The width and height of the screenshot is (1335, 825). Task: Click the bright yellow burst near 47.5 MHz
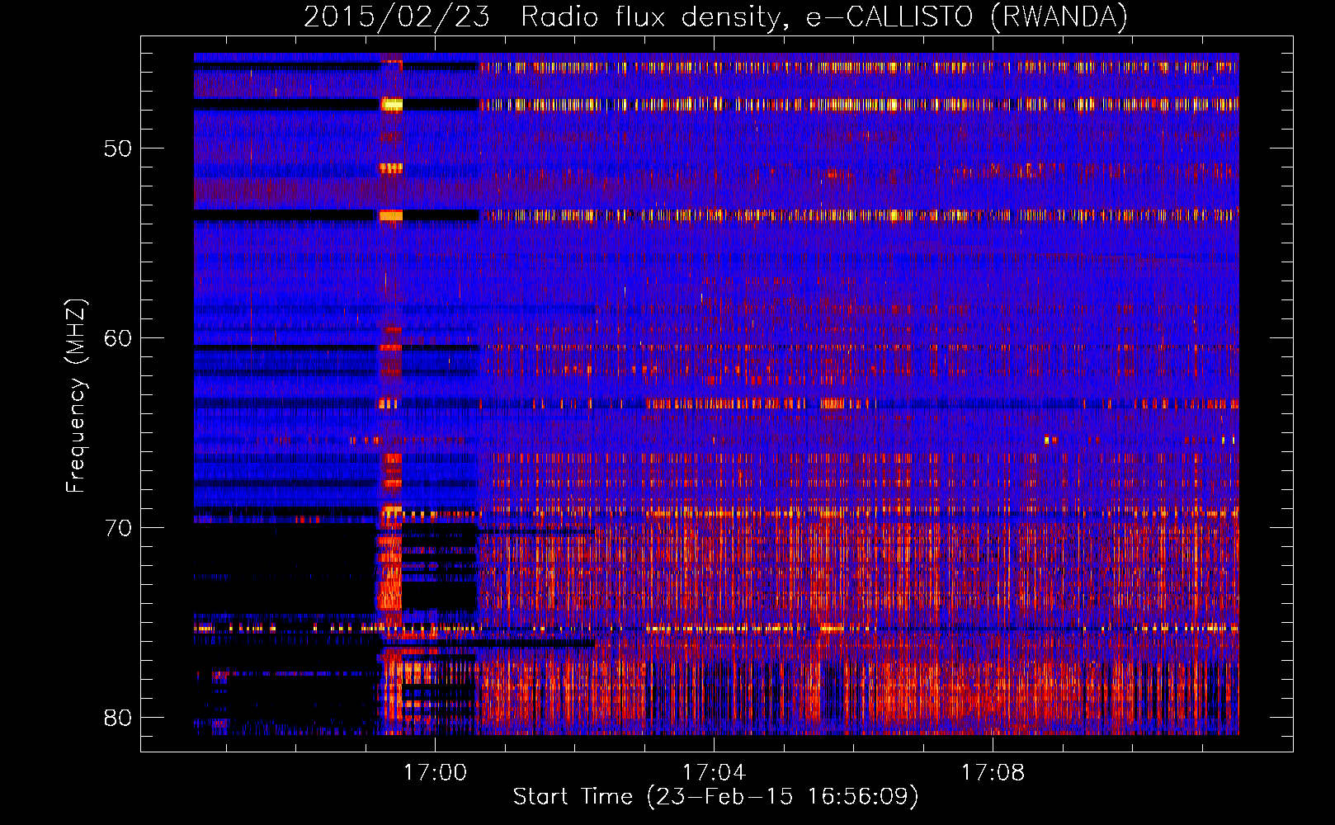tap(391, 105)
